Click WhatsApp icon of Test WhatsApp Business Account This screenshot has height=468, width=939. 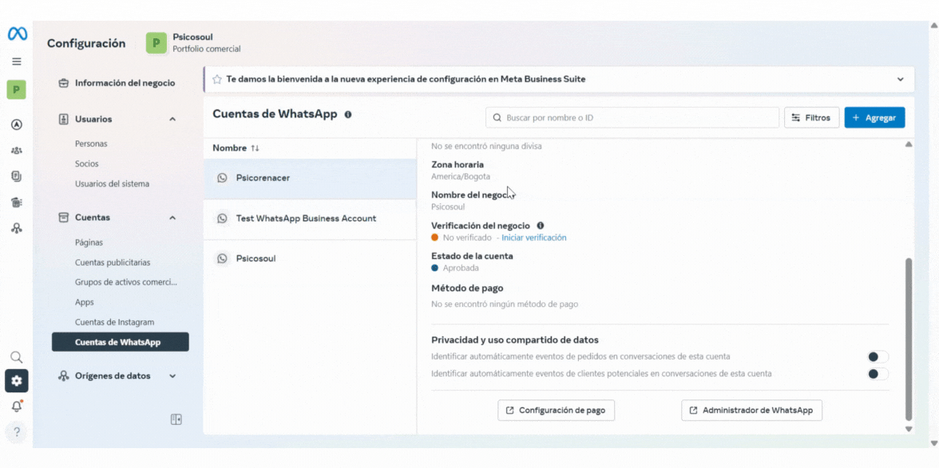(x=222, y=218)
